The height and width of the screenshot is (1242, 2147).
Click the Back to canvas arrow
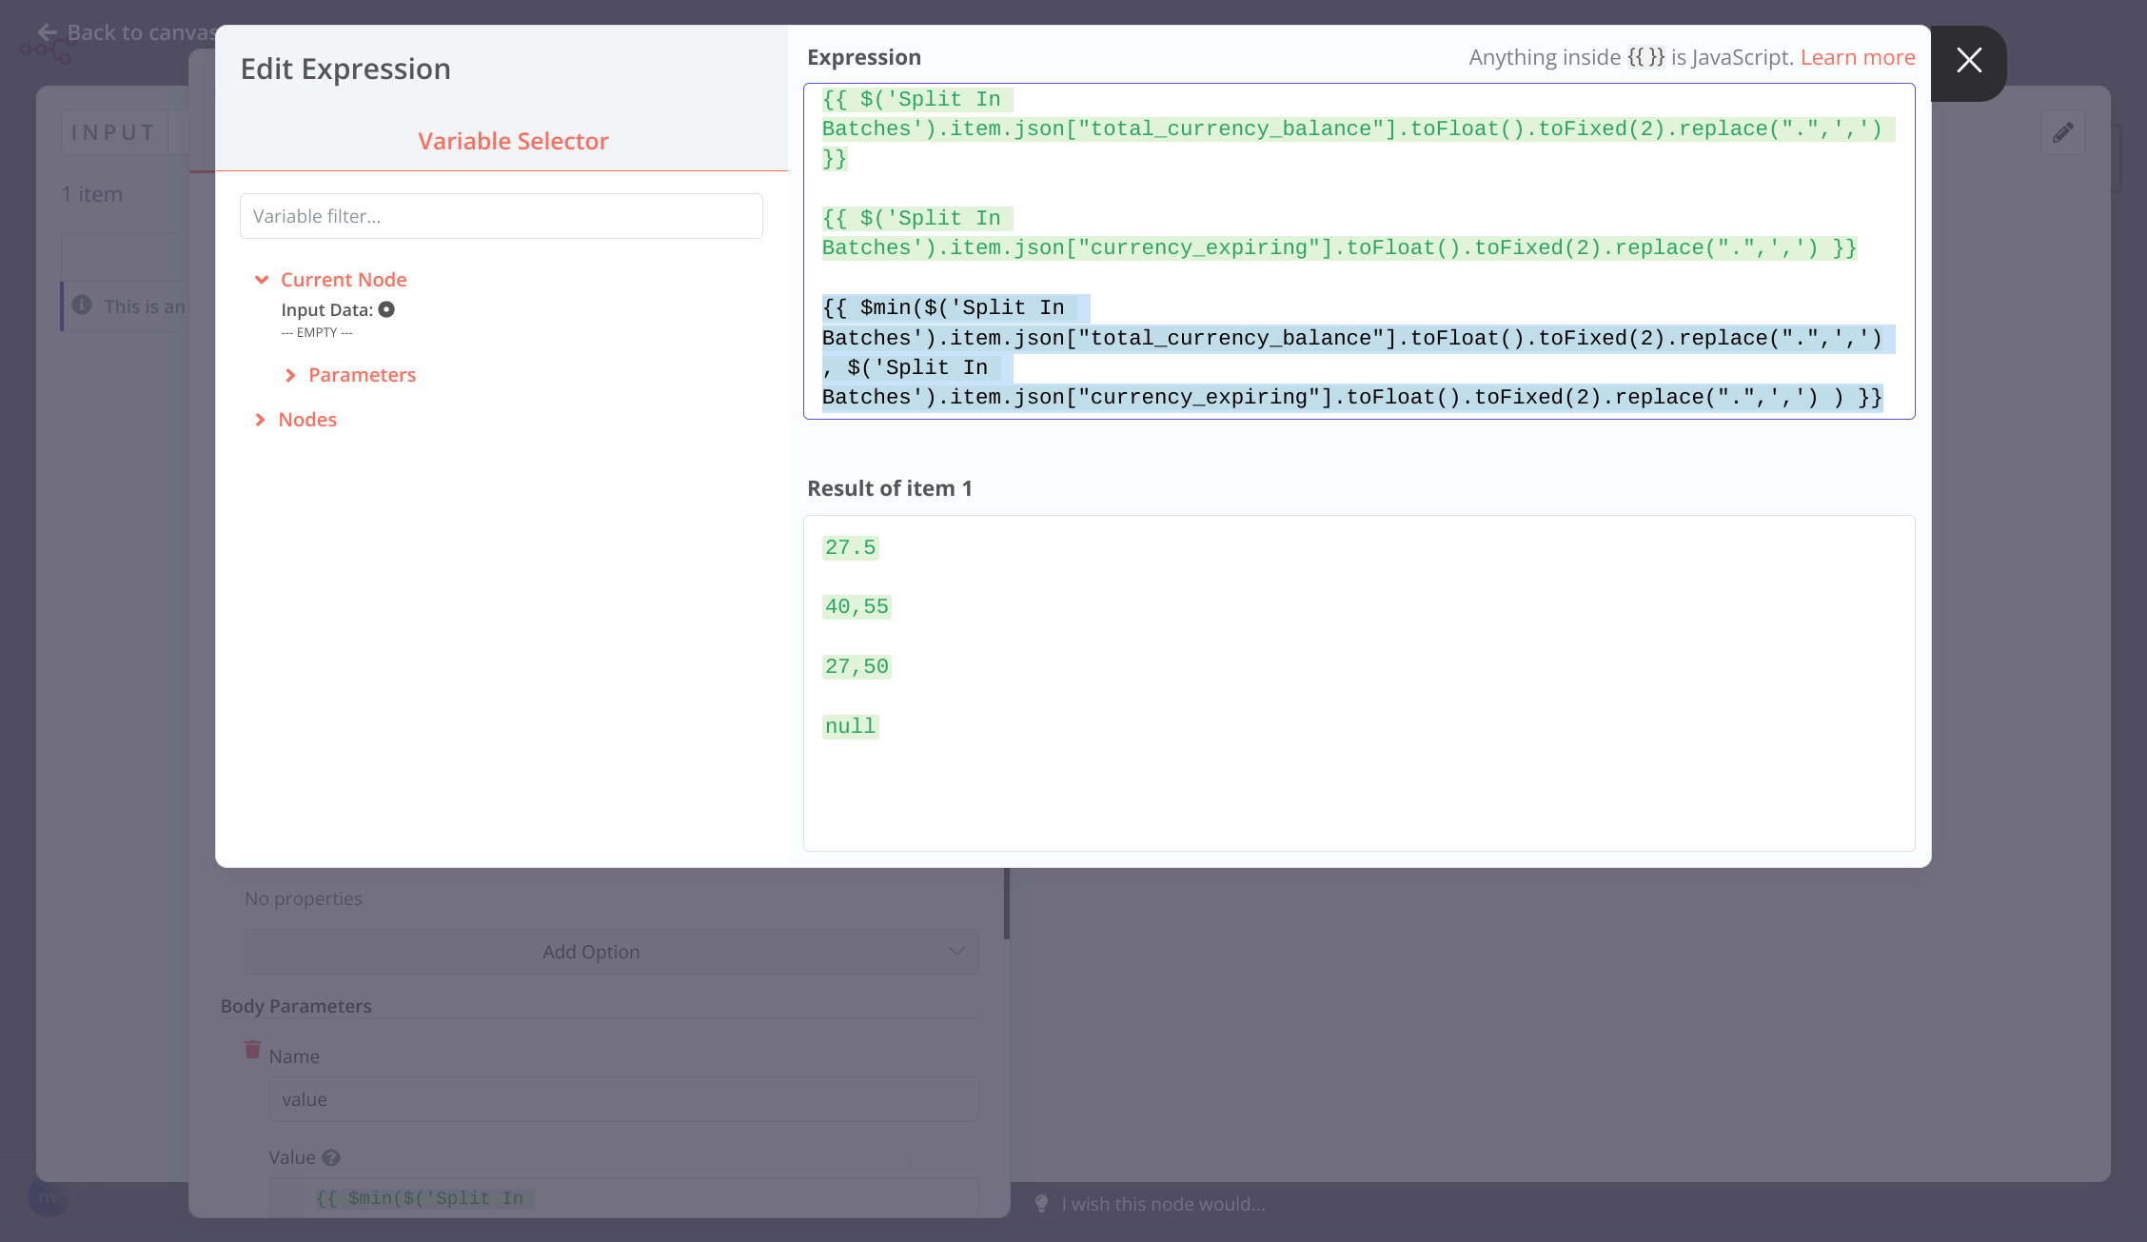pos(48,31)
